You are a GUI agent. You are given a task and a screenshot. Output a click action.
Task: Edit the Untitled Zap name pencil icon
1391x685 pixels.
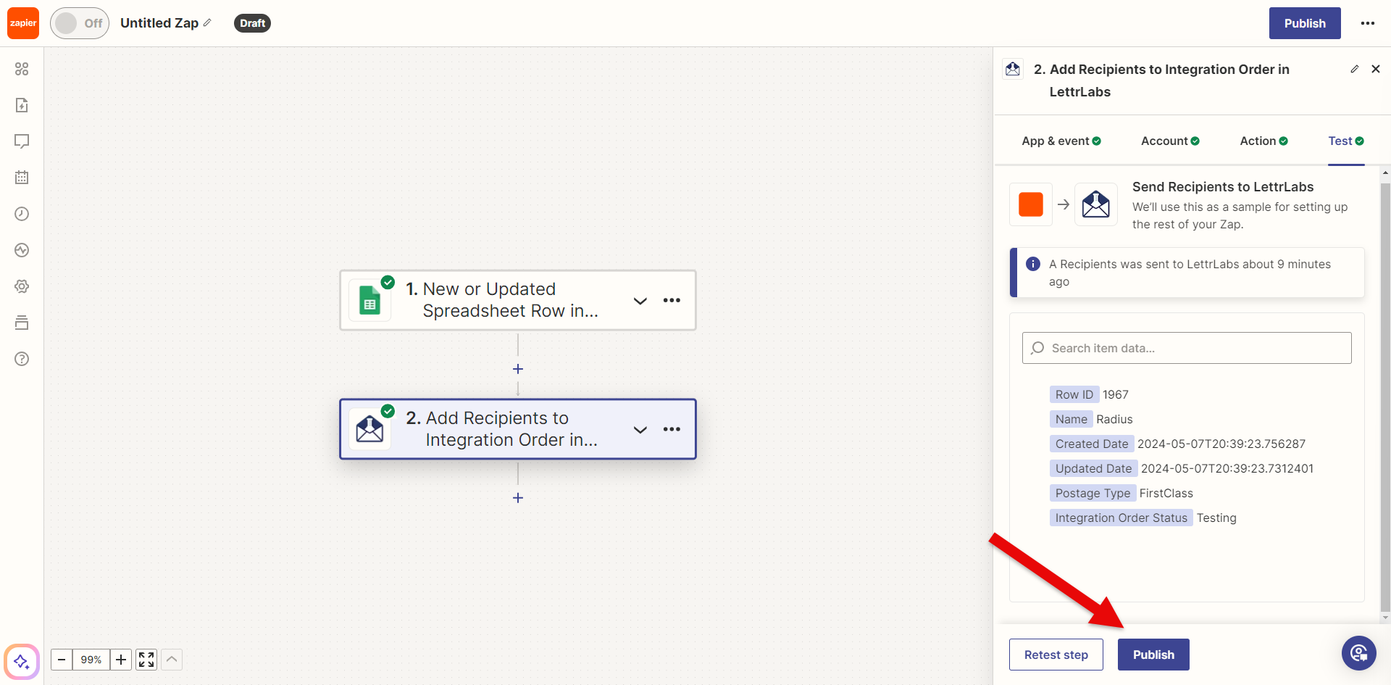(x=207, y=23)
